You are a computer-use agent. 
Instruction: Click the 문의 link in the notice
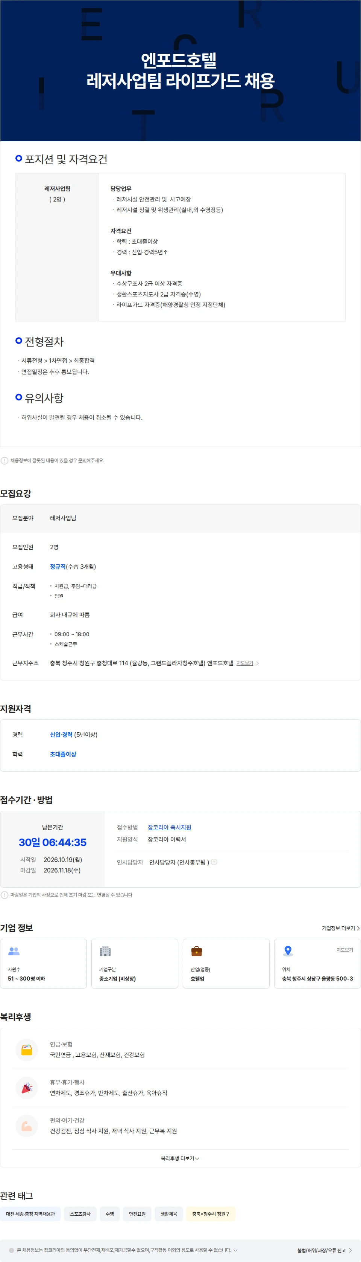coord(82,460)
